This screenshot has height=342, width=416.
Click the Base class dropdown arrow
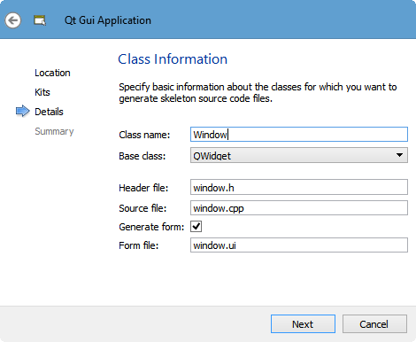click(x=399, y=155)
